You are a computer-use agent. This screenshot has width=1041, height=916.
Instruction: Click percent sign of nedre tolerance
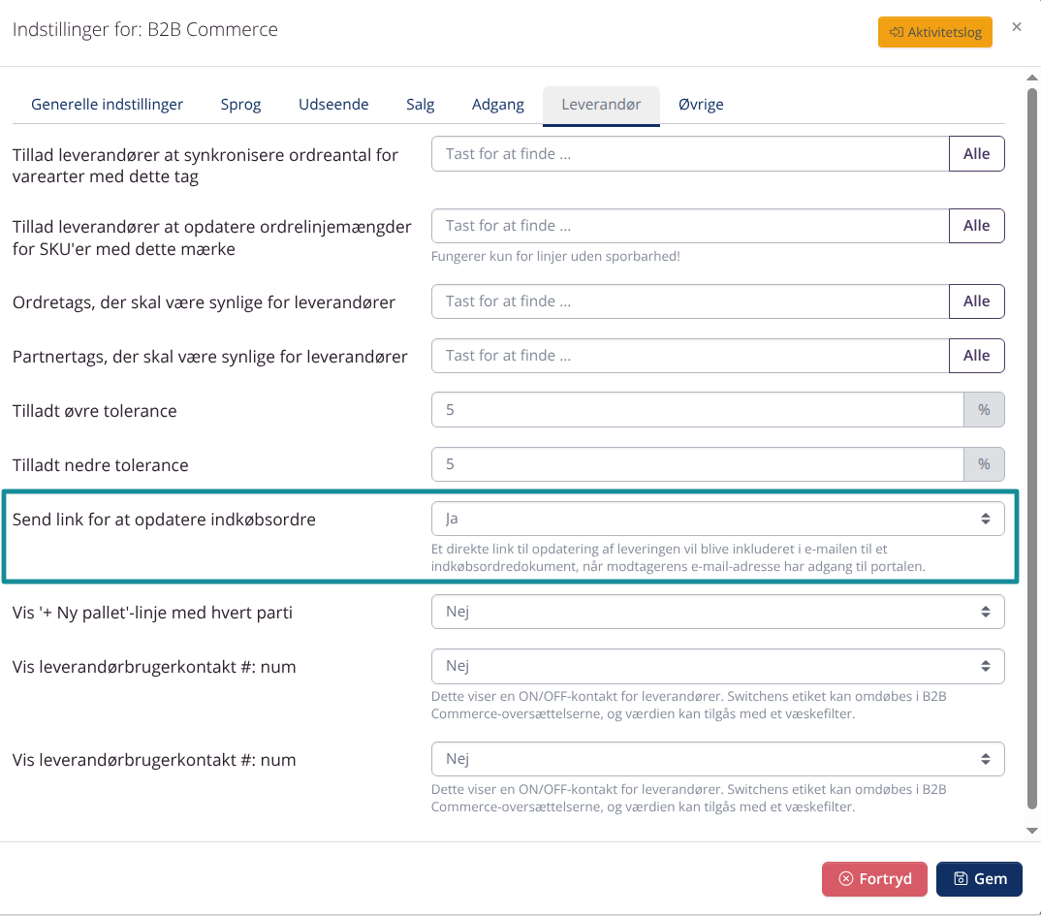tap(984, 464)
